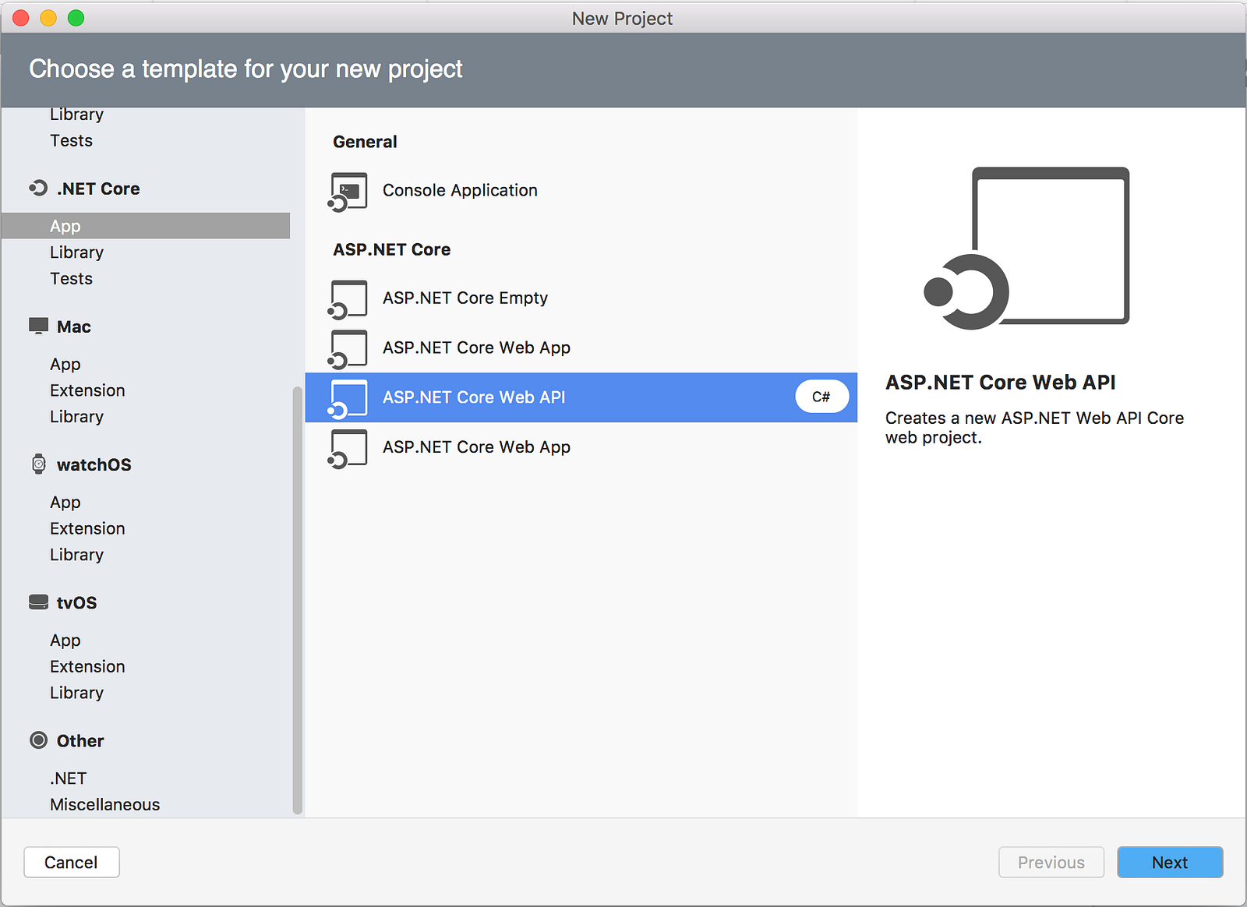Click the Cancel button
Screen dimensions: 1247x907
pyautogui.click(x=72, y=862)
